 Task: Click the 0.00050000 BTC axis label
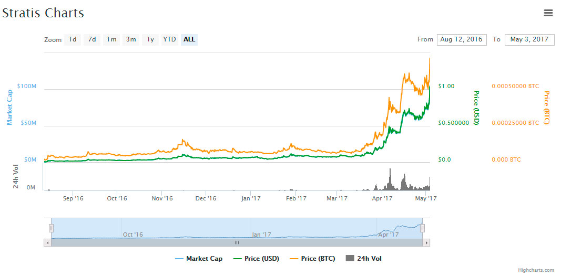coord(515,87)
